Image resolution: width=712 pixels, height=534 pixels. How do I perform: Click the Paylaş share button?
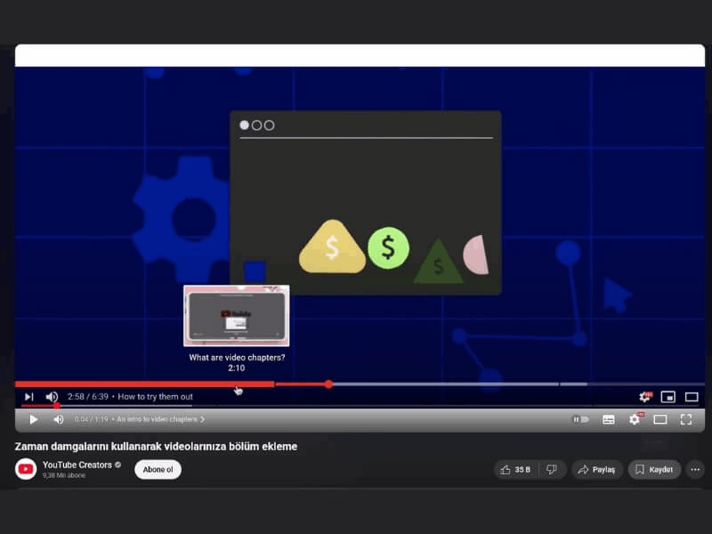click(x=596, y=469)
